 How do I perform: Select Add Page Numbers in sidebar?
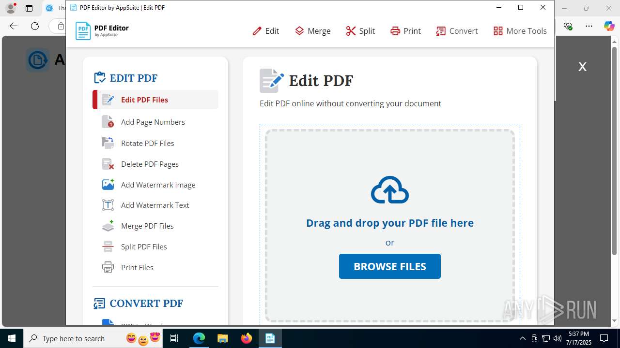155,122
